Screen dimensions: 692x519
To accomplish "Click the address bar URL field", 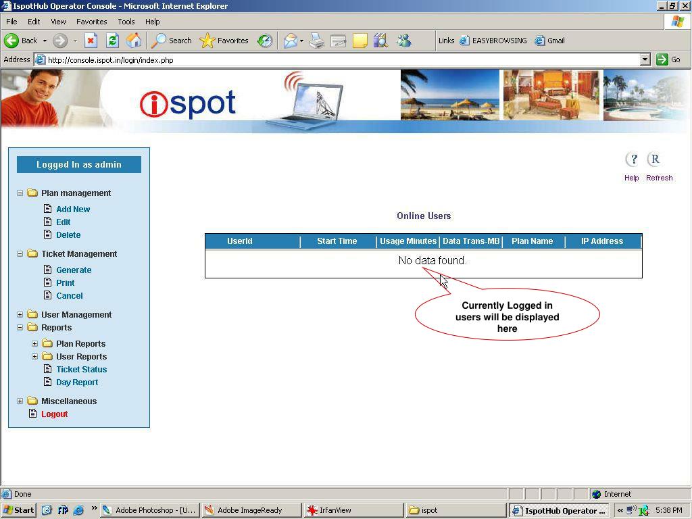I will pyautogui.click(x=338, y=59).
